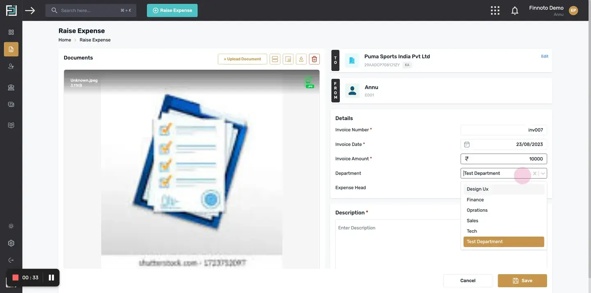Edit the Invoice Date field
Viewport: 591px width, 293px height.
pos(504,144)
